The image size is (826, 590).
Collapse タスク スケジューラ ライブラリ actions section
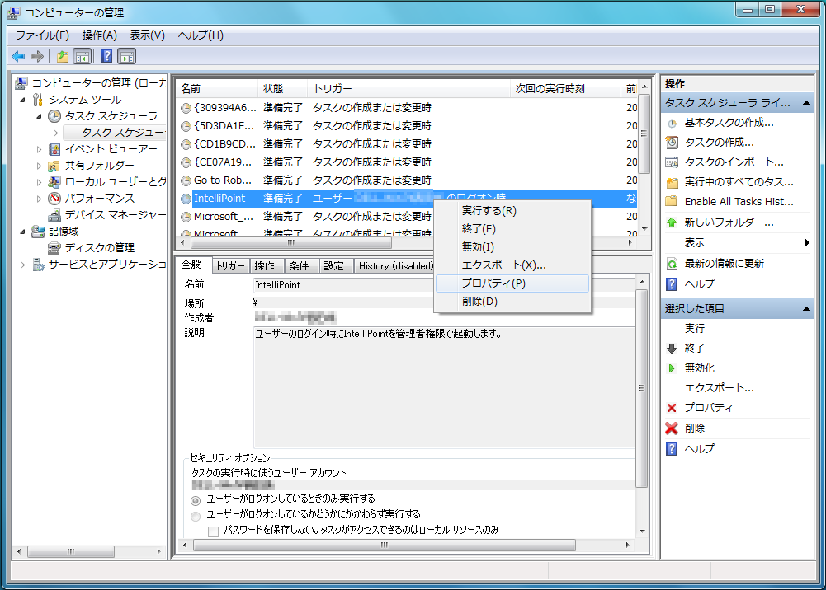click(x=806, y=103)
